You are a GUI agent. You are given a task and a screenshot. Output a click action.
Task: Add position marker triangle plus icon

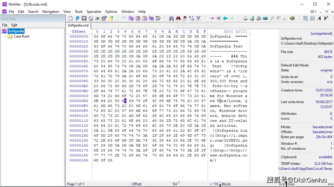click(x=326, y=18)
